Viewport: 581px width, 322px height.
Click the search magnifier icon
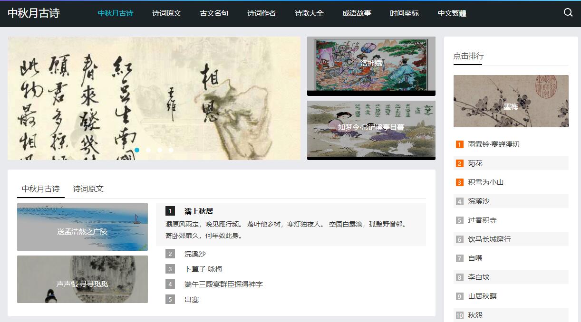click(568, 13)
